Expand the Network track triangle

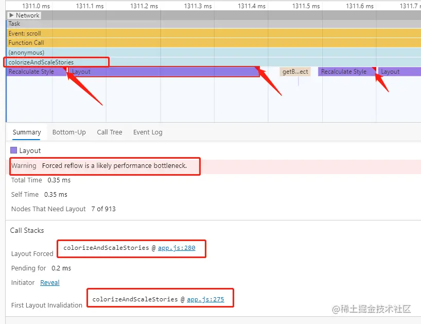(11, 15)
